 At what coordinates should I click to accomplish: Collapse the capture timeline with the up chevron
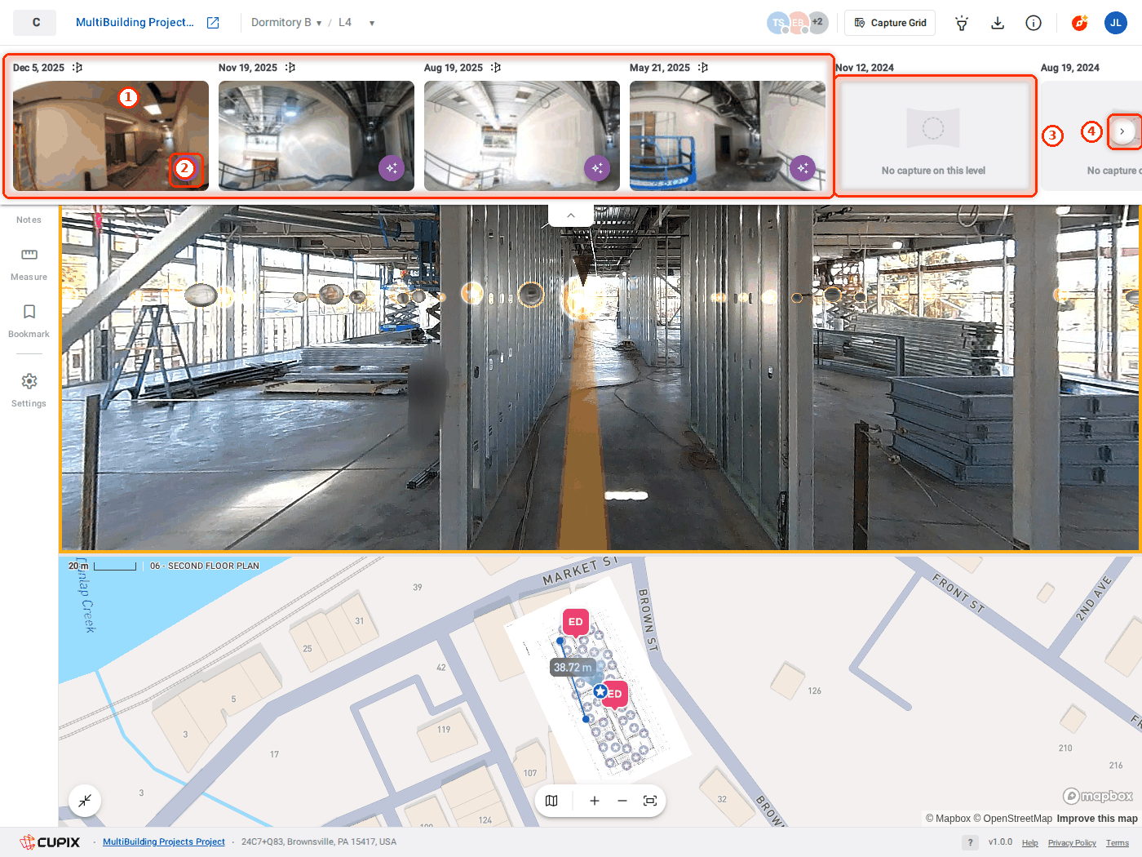571,215
